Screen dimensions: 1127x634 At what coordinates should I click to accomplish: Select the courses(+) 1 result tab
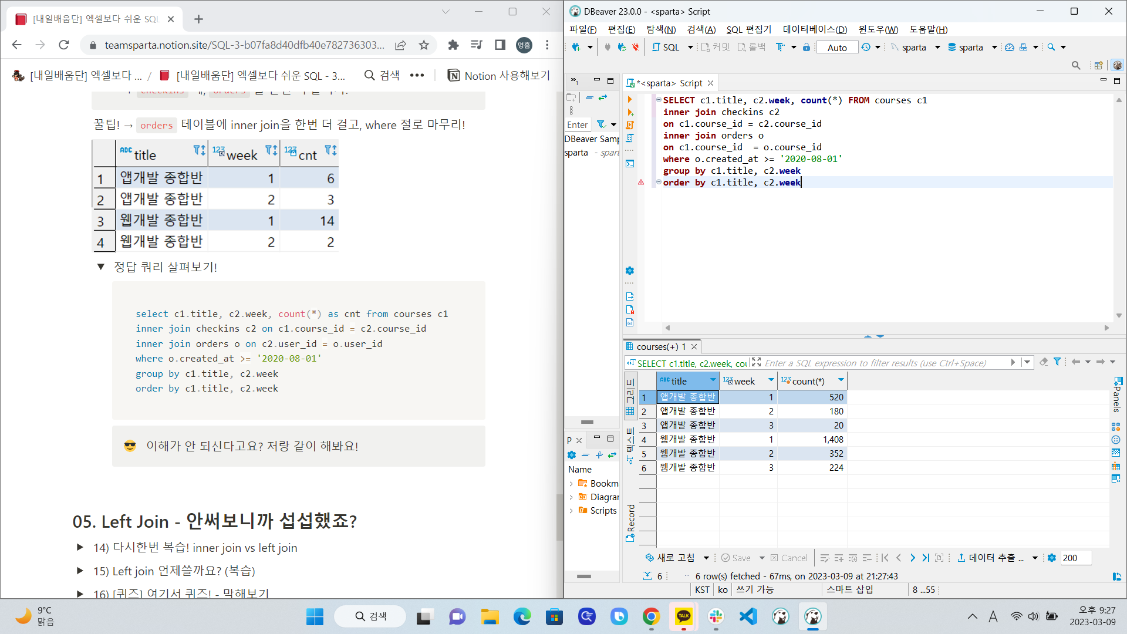point(661,346)
